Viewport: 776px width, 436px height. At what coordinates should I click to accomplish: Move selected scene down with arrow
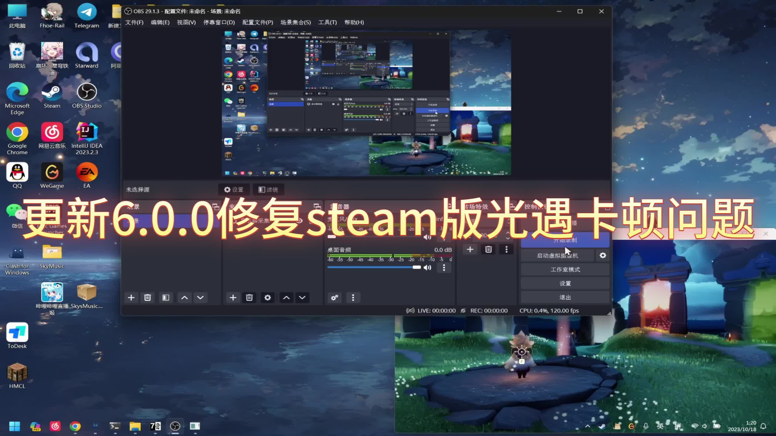click(200, 298)
